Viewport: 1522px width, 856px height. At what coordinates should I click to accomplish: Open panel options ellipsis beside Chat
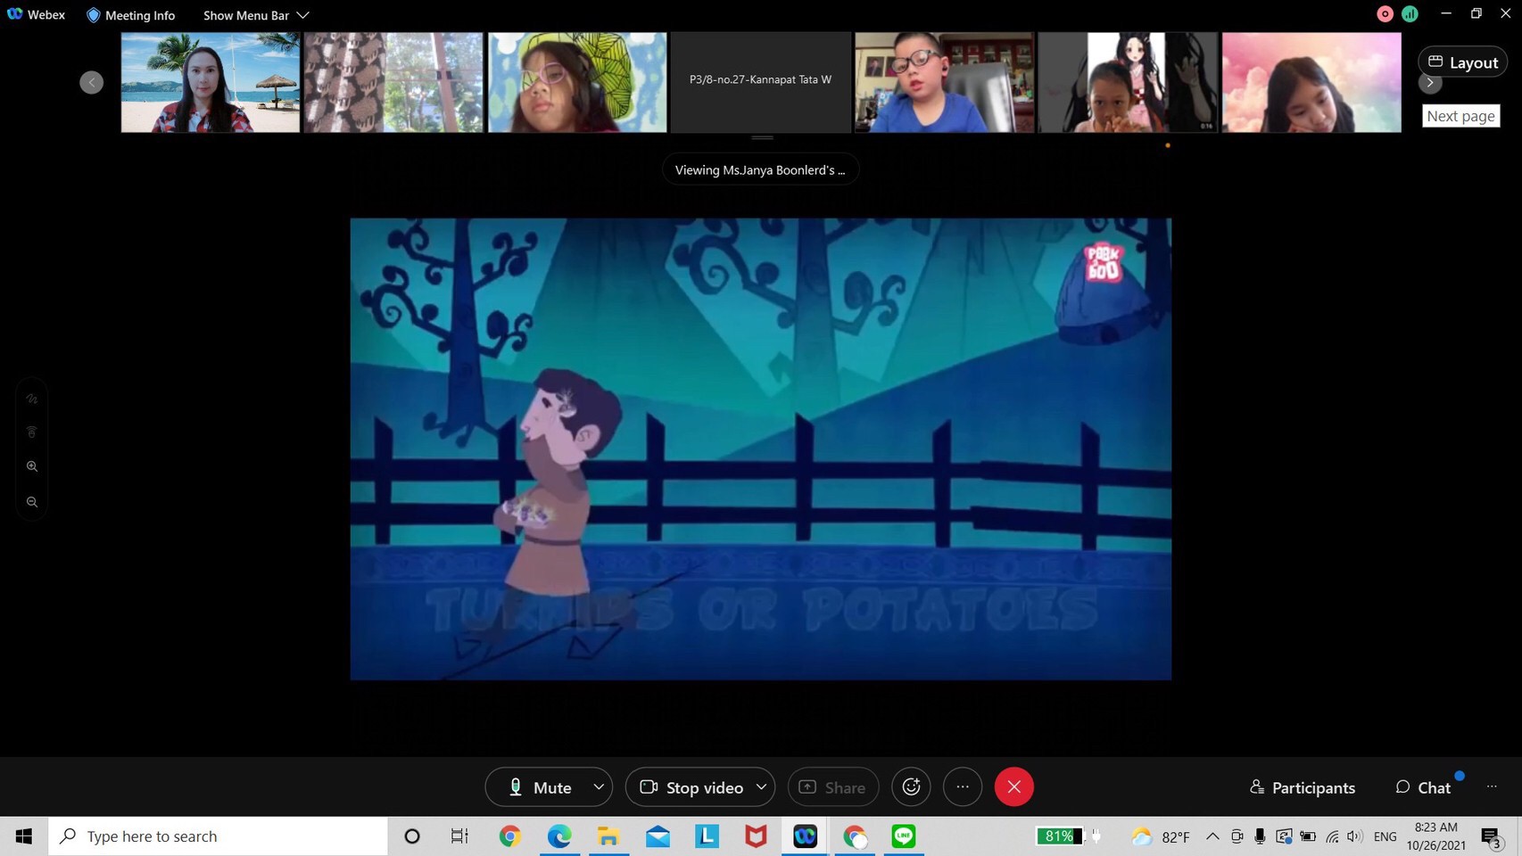coord(1492,786)
